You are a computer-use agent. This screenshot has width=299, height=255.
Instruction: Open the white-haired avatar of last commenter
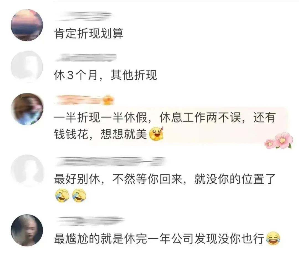[27, 230]
